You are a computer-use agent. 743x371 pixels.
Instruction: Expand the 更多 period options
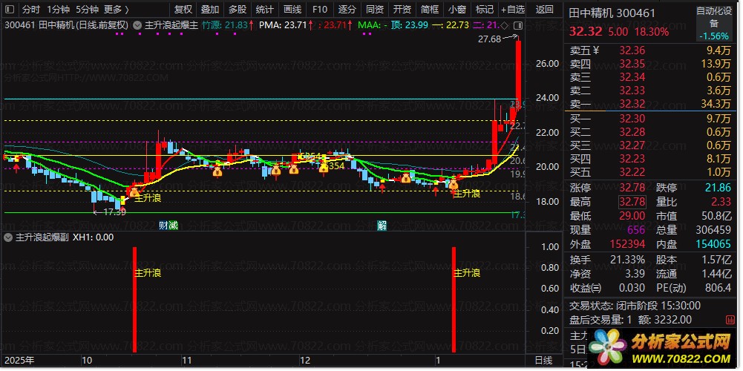click(117, 9)
